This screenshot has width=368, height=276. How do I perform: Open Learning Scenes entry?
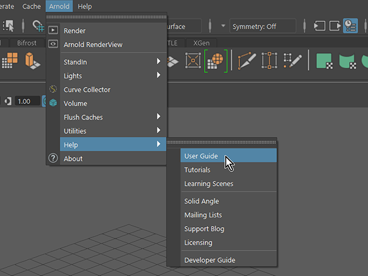click(x=229, y=183)
